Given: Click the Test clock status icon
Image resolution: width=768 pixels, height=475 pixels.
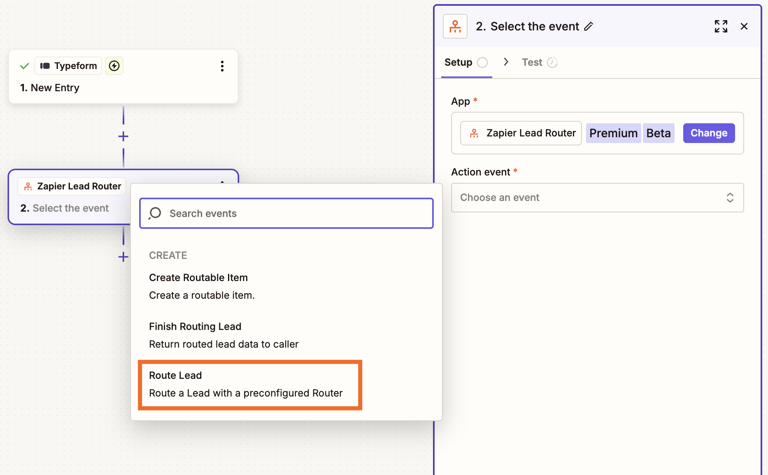Looking at the screenshot, I should coord(552,62).
